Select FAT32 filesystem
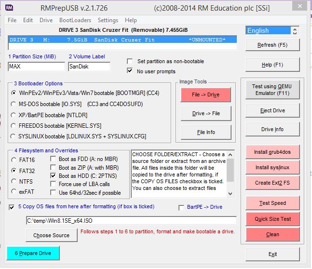The height and width of the screenshot is (269, 312). pos(14,171)
